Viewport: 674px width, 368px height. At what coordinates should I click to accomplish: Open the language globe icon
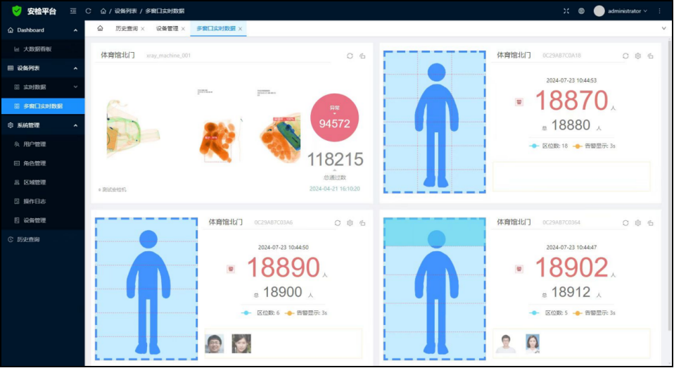coord(581,11)
